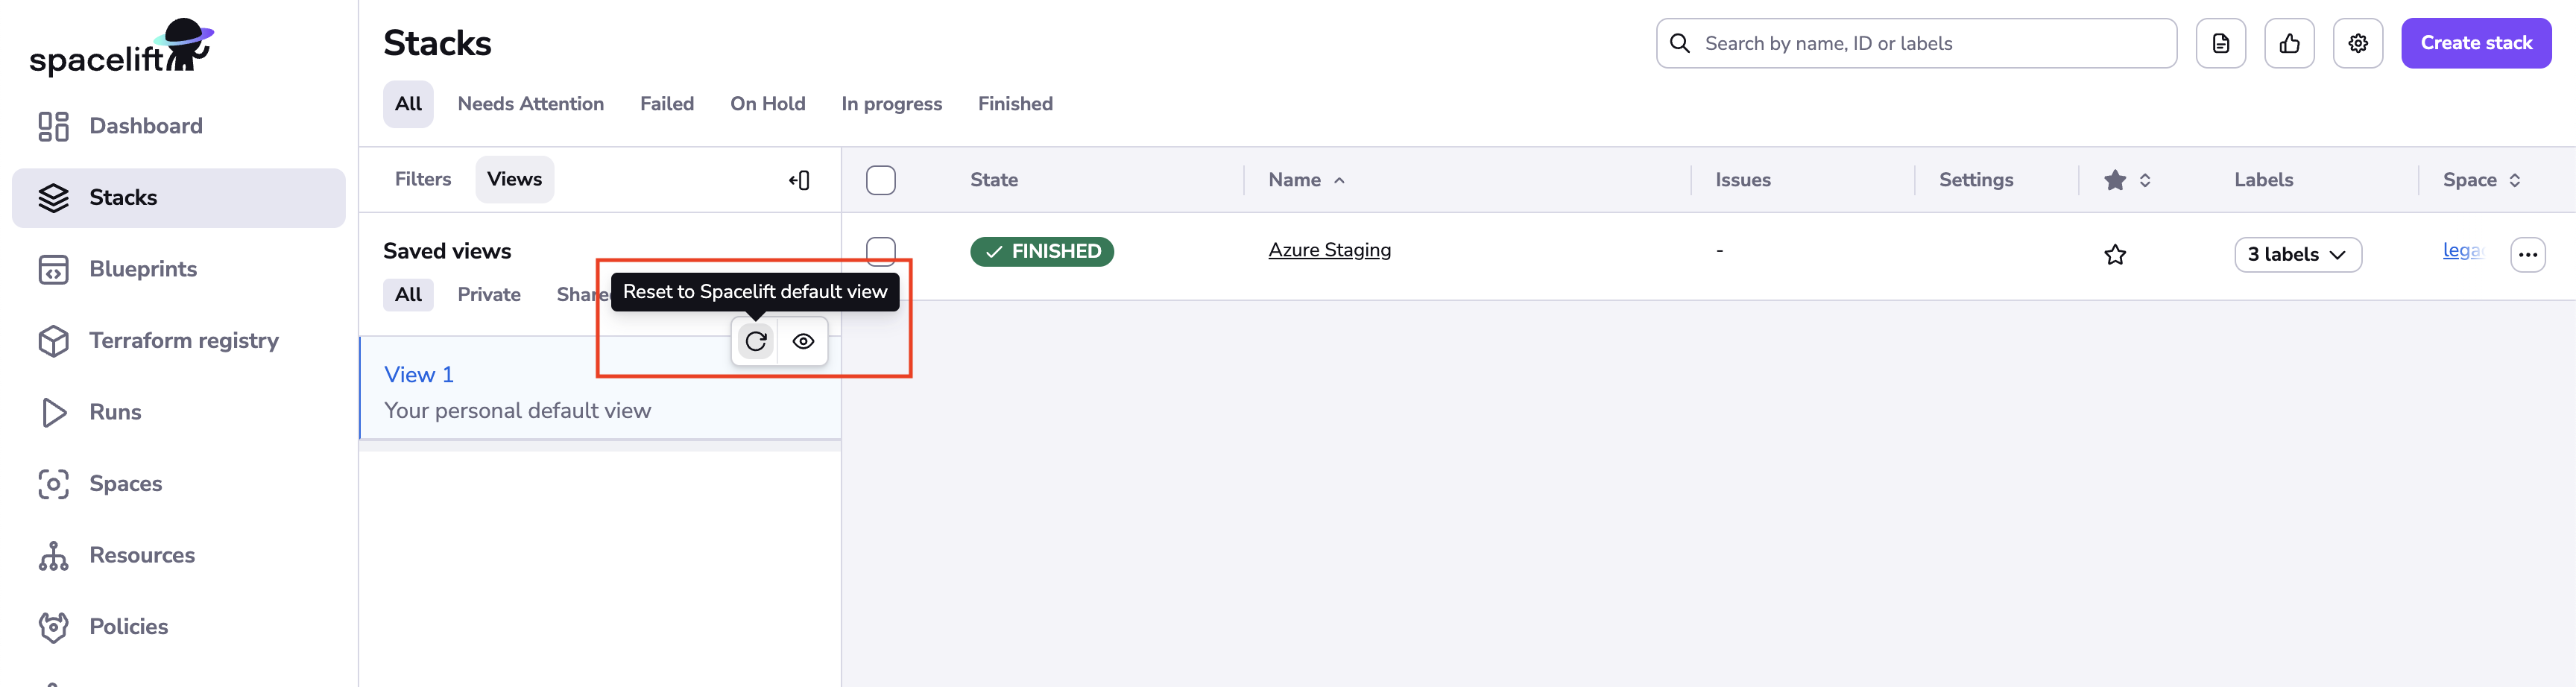Open the documentation icon button
2576x687 pixels.
[x=2220, y=43]
